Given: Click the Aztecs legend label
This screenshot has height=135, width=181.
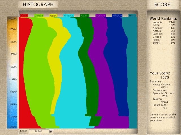Looking at the screenshot, I should pos(85,15).
